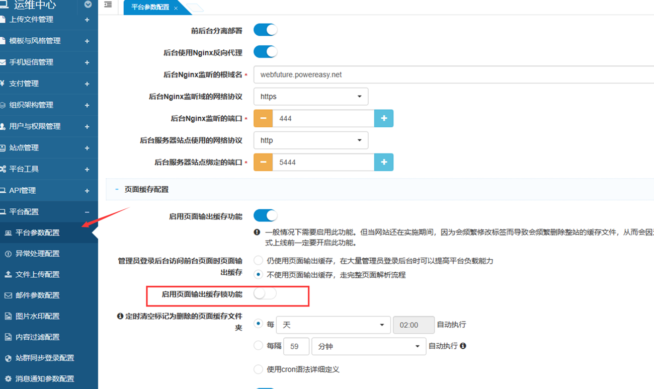Image resolution: width=654 pixels, height=389 pixels.
Task: Collapse 平台配置 with its minus icon
Action: pyautogui.click(x=87, y=212)
